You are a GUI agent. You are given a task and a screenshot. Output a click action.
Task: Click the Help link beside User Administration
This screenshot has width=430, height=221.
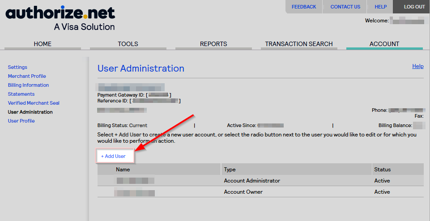click(x=417, y=66)
